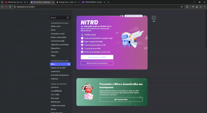Close the CONTAS NITRADAS tab
207x113 pixels.
tap(105, 2)
